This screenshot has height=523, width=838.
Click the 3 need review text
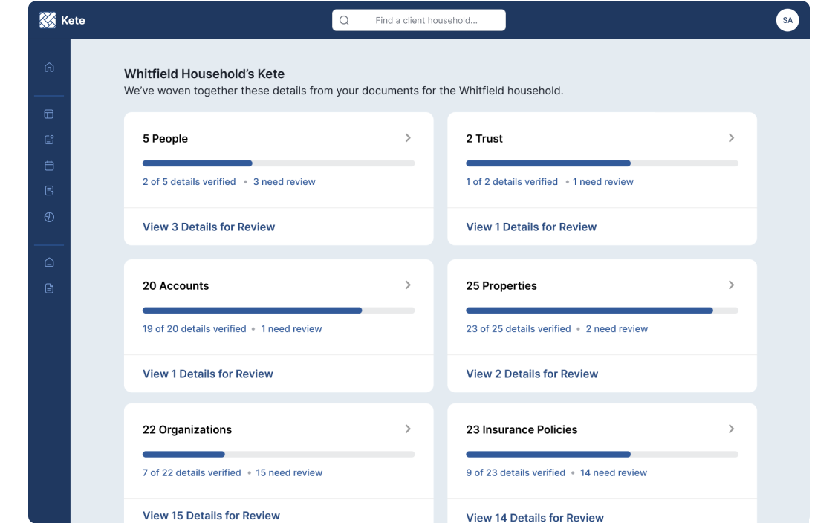tap(285, 181)
